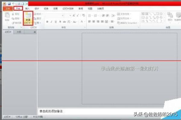This screenshot has width=181, height=120.
Task: Switch to the Outline (大纲) pane tab
Action: [19, 32]
